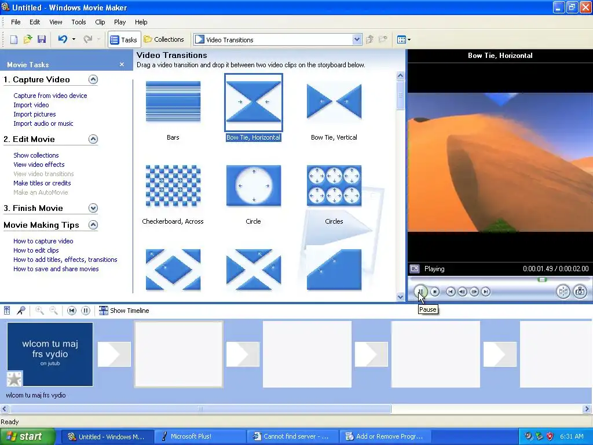The height and width of the screenshot is (445, 593).
Task: Expand the Finish Movie section
Action: click(93, 208)
